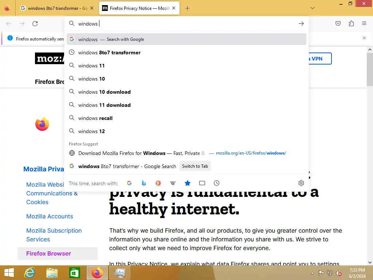Select 'windows — Search with Google' suggestion
The height and width of the screenshot is (280, 373).
(x=186, y=39)
